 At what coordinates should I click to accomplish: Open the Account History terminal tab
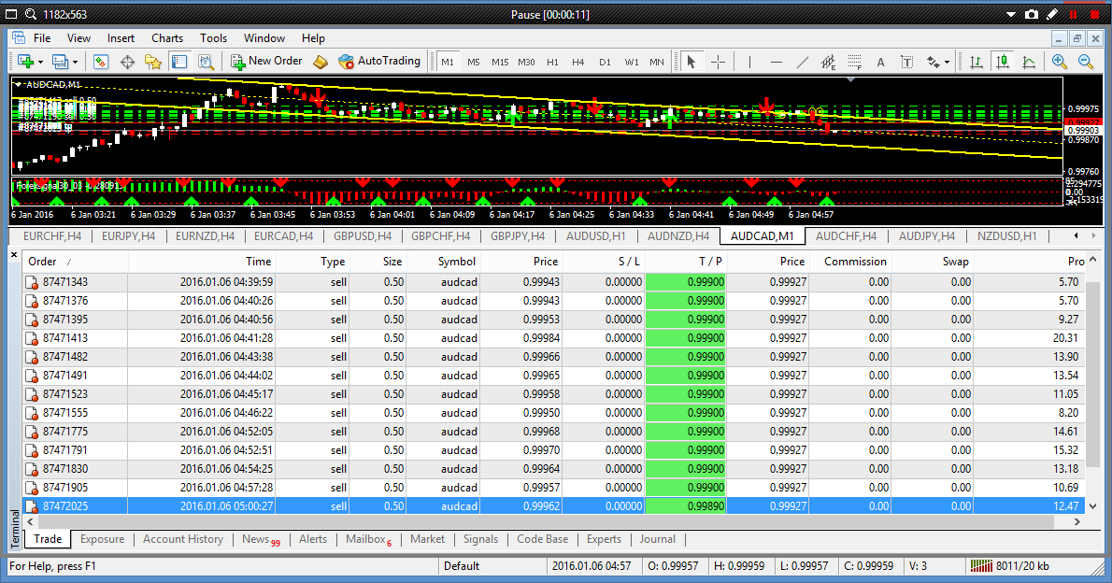183,539
